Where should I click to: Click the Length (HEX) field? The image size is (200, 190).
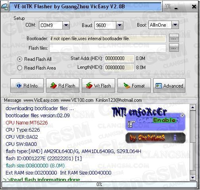click(119, 68)
